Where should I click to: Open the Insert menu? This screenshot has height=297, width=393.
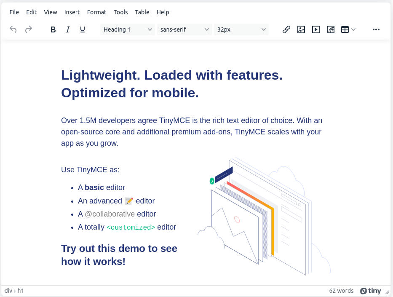point(72,12)
